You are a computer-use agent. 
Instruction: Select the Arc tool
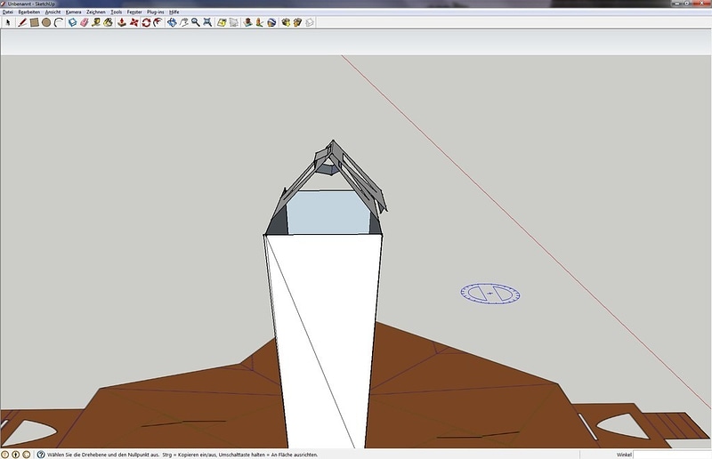click(59, 22)
